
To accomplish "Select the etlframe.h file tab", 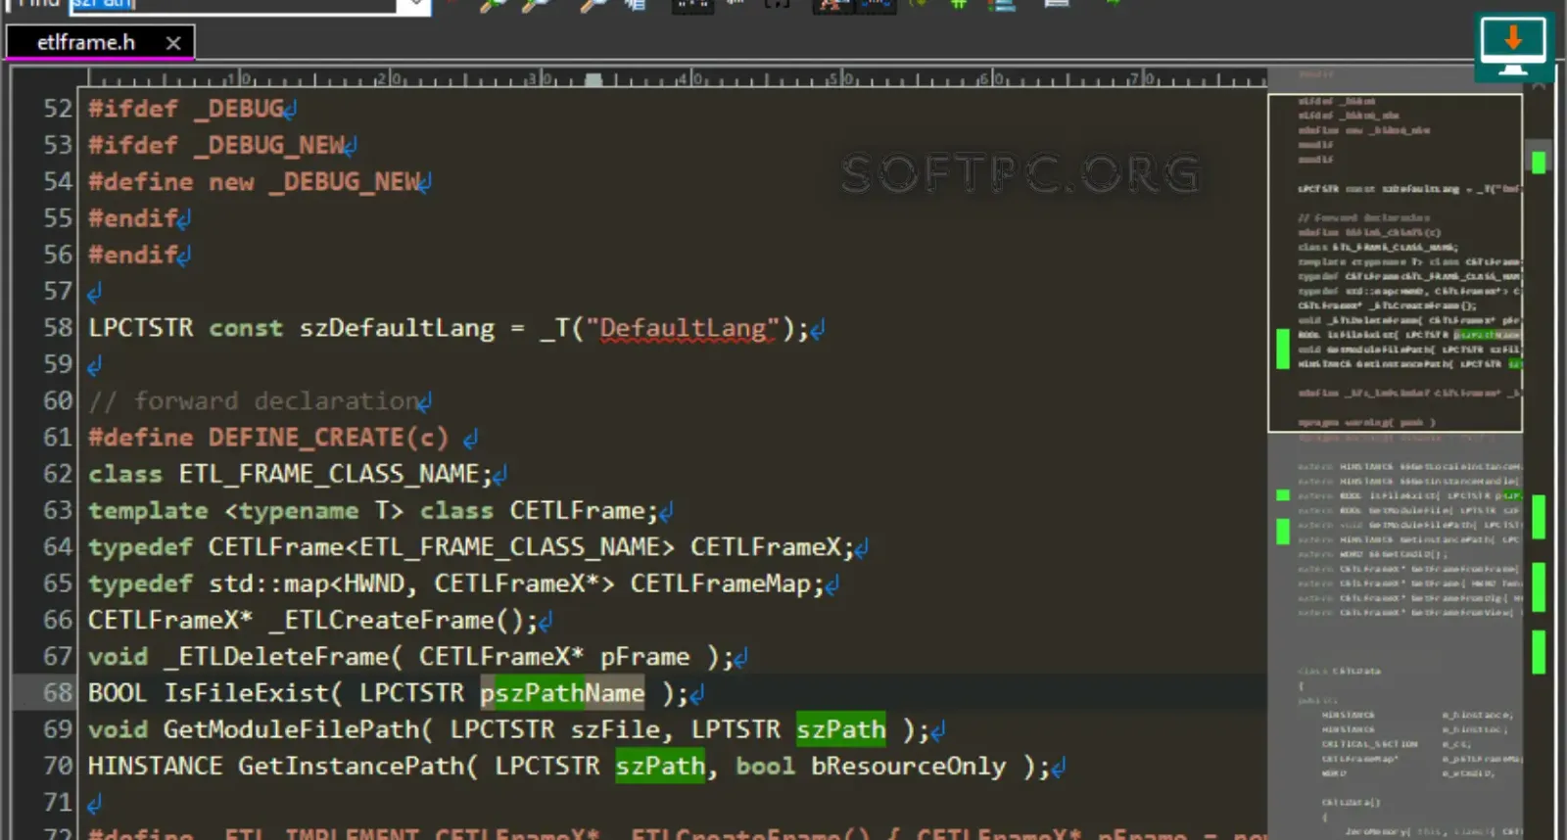I will [86, 42].
